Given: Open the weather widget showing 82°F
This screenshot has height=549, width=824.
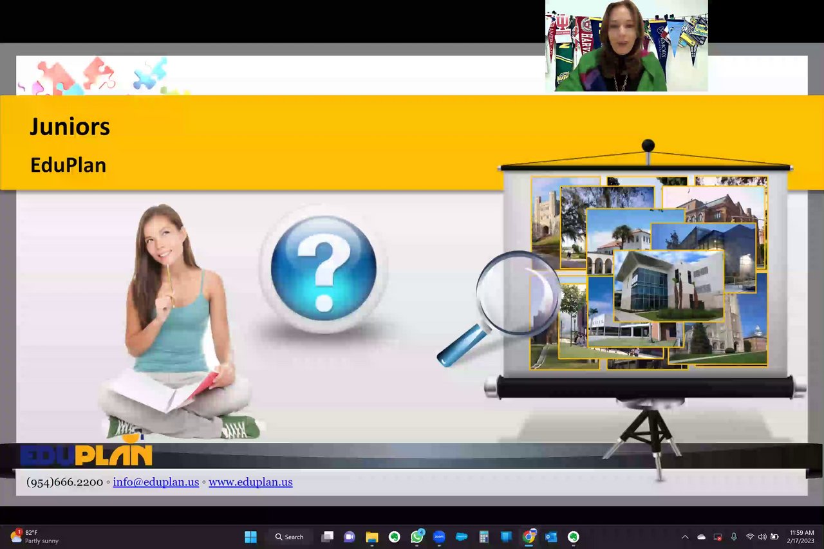Looking at the screenshot, I should point(35,537).
